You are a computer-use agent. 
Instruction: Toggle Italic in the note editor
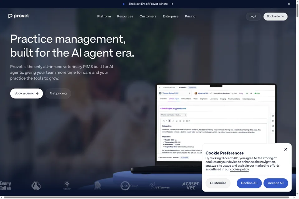pos(173,121)
